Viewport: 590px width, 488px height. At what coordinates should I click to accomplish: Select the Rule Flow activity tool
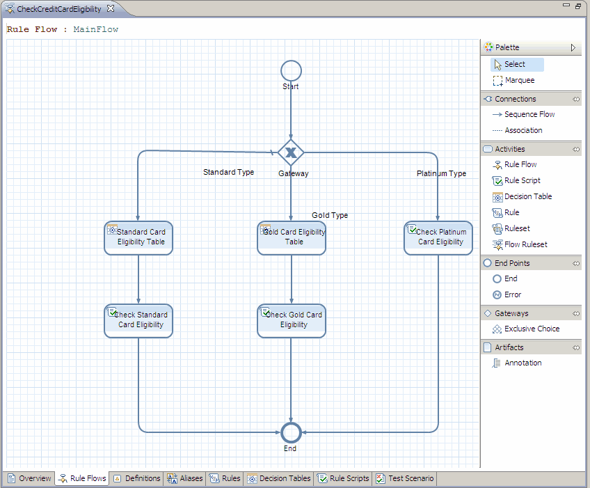click(x=519, y=164)
